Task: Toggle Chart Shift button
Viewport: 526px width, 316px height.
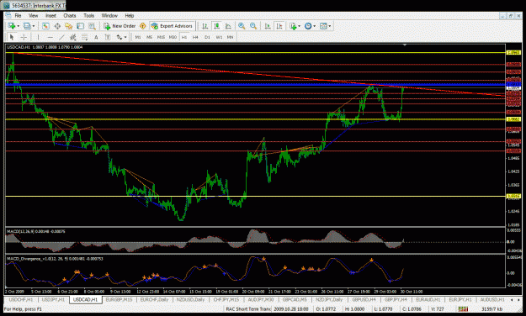Action: coord(279,26)
